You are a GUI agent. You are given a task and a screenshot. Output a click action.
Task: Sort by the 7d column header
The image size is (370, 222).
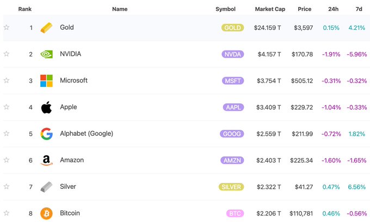359,9
